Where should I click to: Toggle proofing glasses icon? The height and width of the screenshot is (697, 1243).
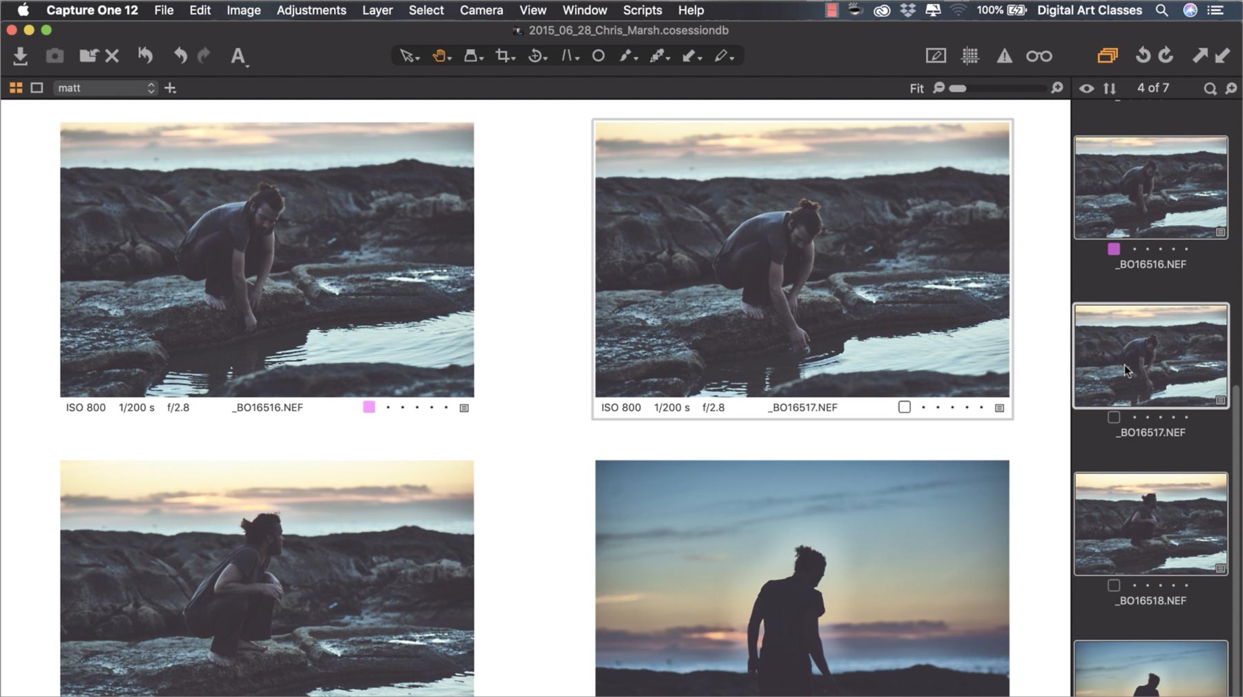point(1039,57)
